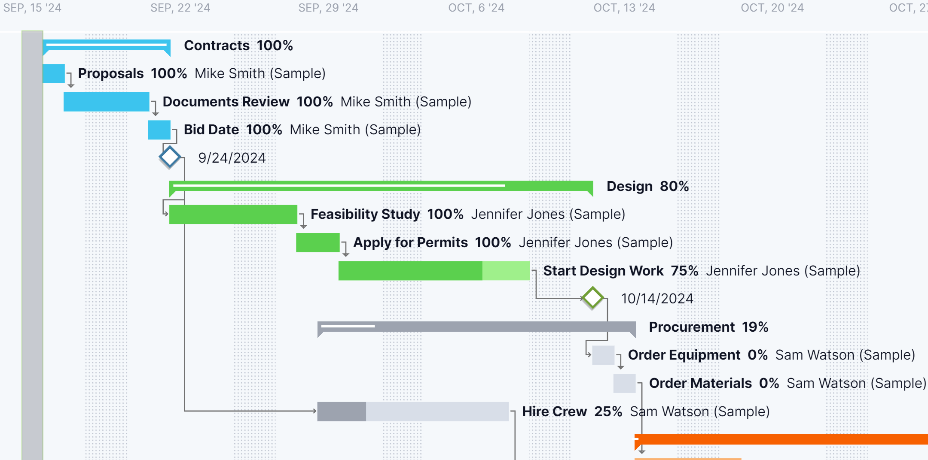Click the Design 80% label
Image resolution: width=928 pixels, height=460 pixels.
click(647, 186)
